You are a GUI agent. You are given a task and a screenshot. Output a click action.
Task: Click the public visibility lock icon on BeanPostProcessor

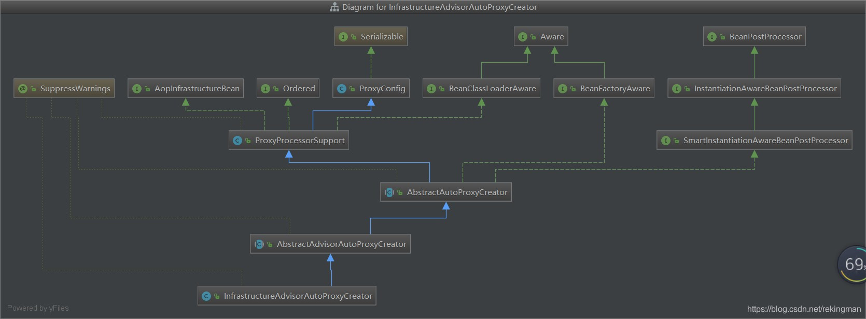(722, 37)
